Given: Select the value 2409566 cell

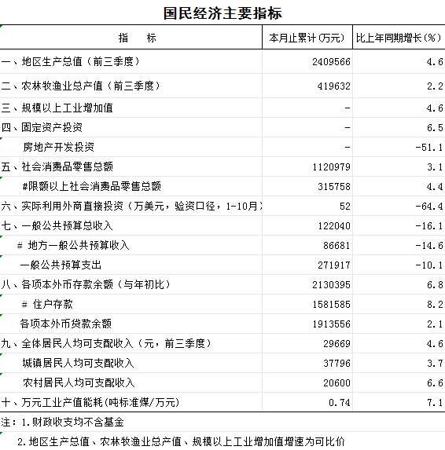Looking at the screenshot, I should [307, 61].
